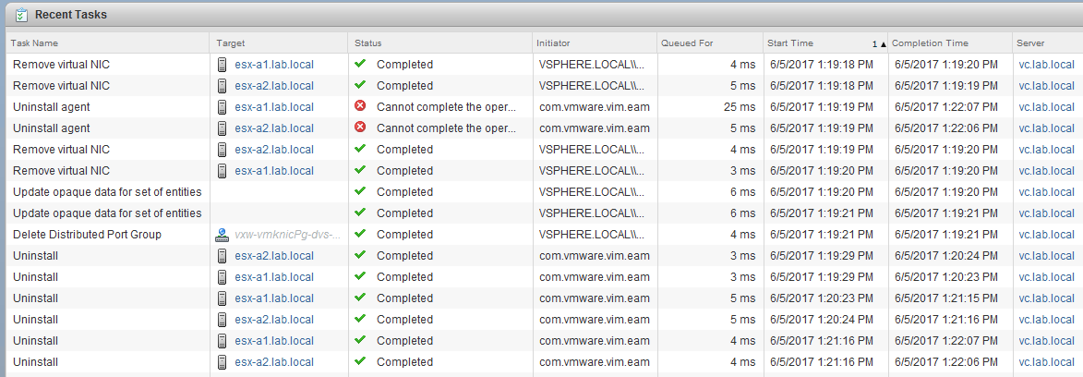
Task: Click the distributed port group icon in Target column
Action: 223,235
